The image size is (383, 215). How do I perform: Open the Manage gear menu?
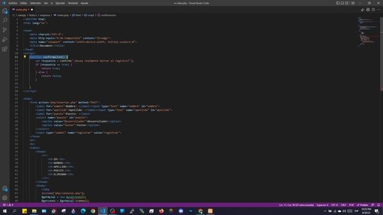[x=5, y=198]
